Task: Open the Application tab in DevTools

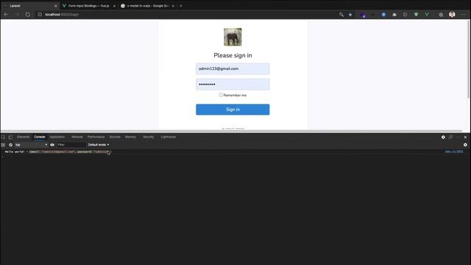Action: point(57,137)
